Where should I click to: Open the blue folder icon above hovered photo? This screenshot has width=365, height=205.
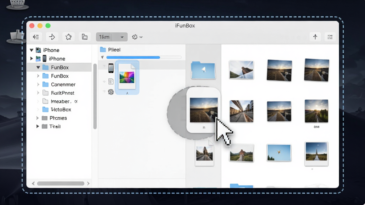tap(203, 70)
